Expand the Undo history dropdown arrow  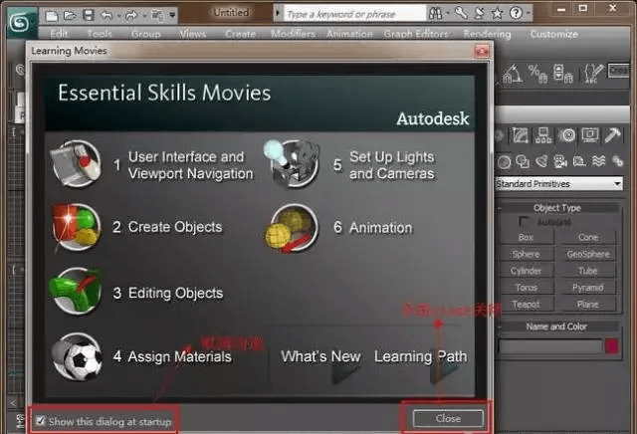[x=119, y=16]
